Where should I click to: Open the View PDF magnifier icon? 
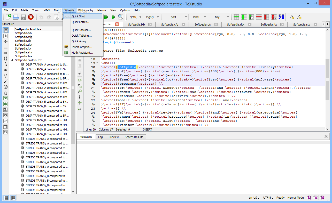click(121, 17)
